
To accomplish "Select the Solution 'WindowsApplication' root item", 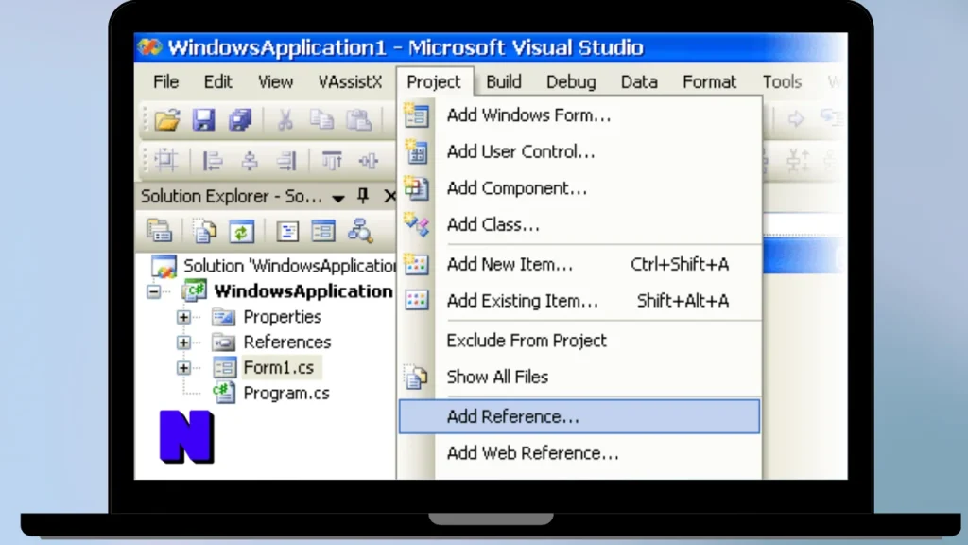I will 289,266.
